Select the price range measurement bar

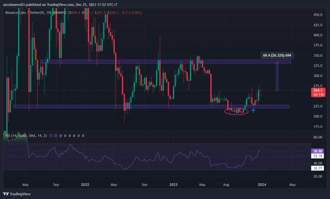(x=277, y=77)
